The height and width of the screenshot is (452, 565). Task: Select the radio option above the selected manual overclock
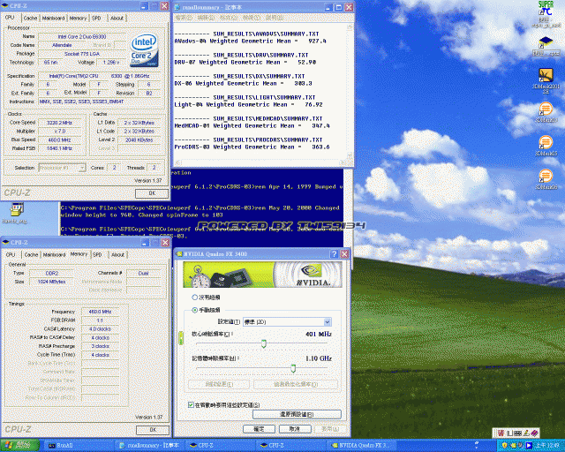point(194,298)
